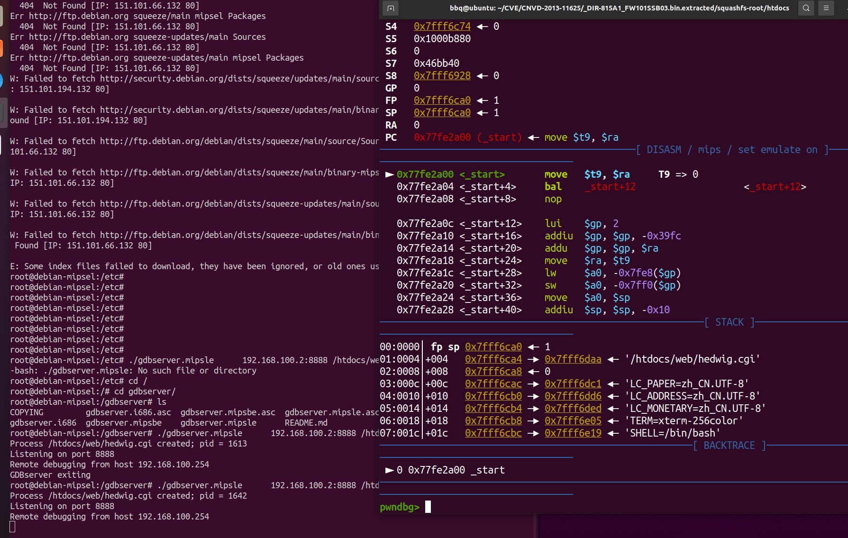Image resolution: width=848 pixels, height=538 pixels.
Task: Click stack address 0x7fff6ca8 at offset +008
Action: point(493,372)
